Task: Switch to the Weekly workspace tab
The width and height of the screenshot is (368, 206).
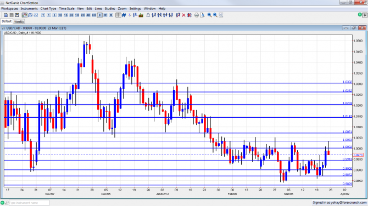Action: [x=19, y=22]
